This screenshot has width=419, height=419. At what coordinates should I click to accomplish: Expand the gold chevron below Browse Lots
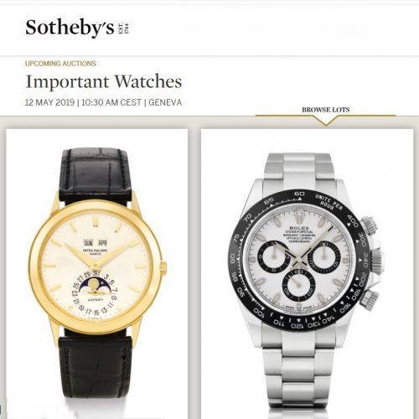326,121
